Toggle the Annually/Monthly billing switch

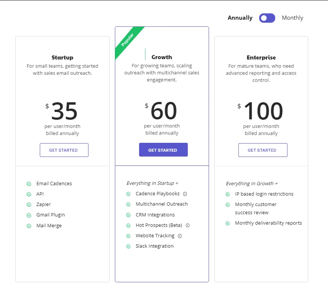pyautogui.click(x=267, y=18)
